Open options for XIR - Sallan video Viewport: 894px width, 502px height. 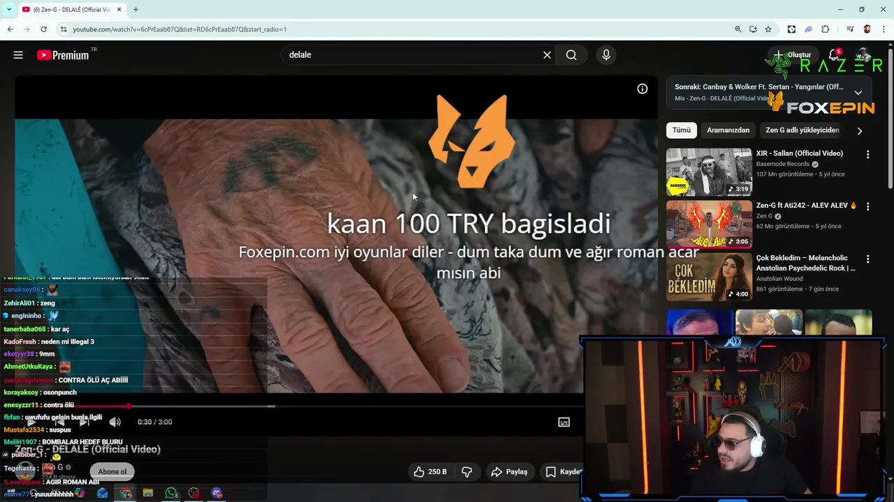[x=868, y=154]
